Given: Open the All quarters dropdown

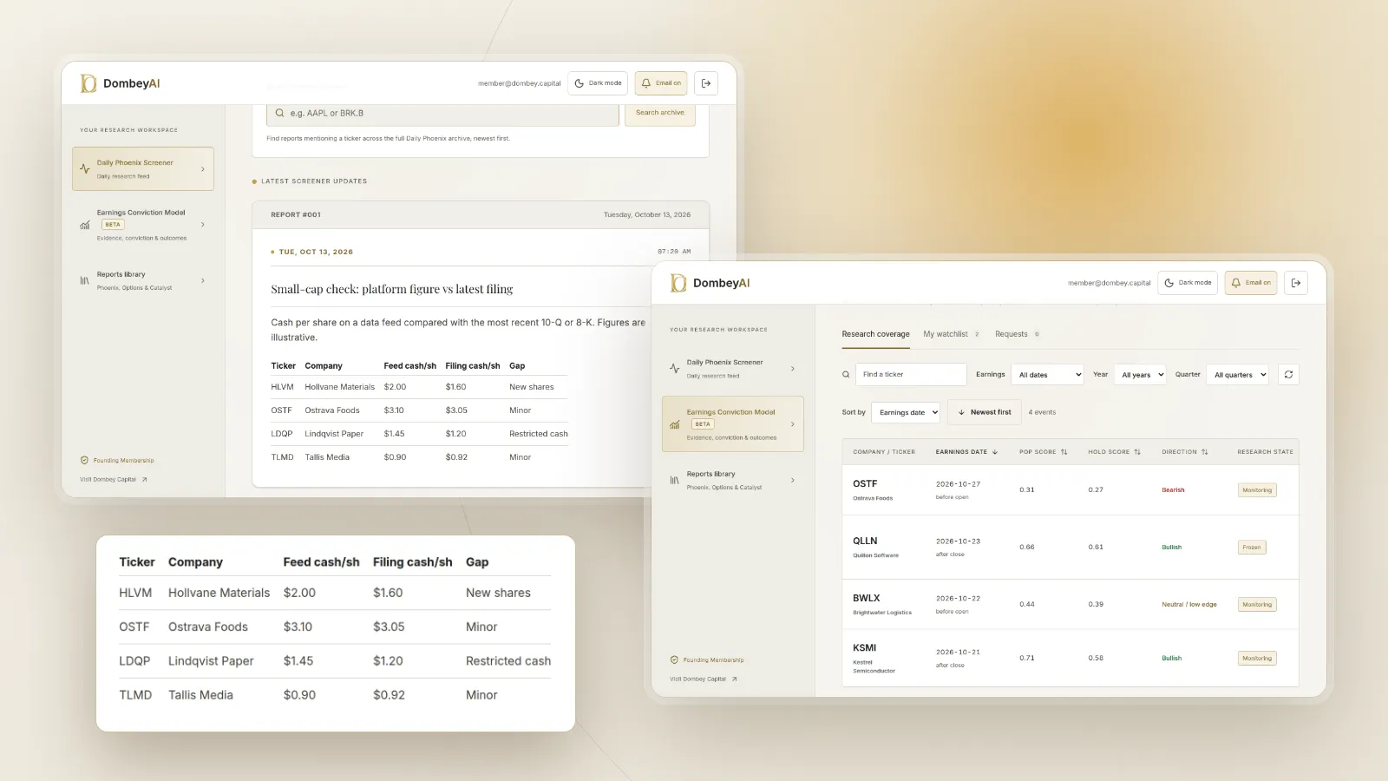Looking at the screenshot, I should pos(1238,375).
